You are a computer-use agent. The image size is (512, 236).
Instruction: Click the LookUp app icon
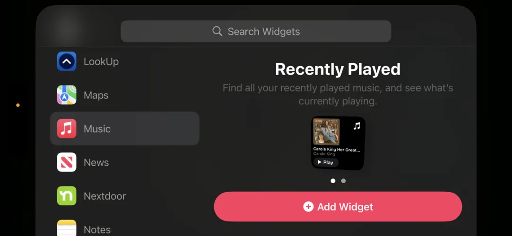(67, 61)
